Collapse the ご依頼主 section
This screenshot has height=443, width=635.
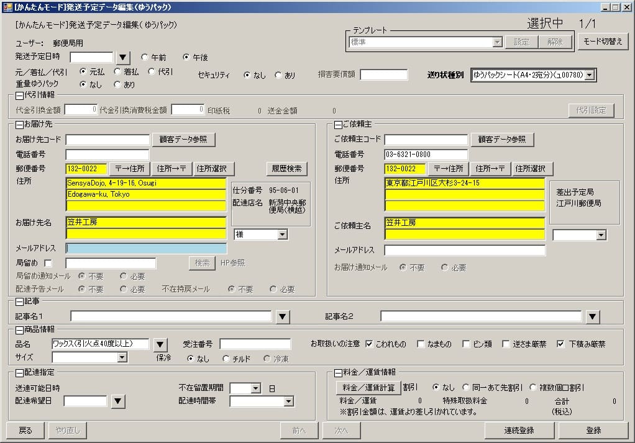[x=338, y=125]
